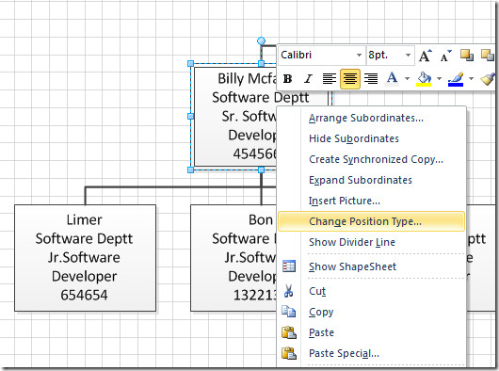Open Change Position Type... entry
Image resolution: width=499 pixels, height=371 pixels.
[371, 221]
